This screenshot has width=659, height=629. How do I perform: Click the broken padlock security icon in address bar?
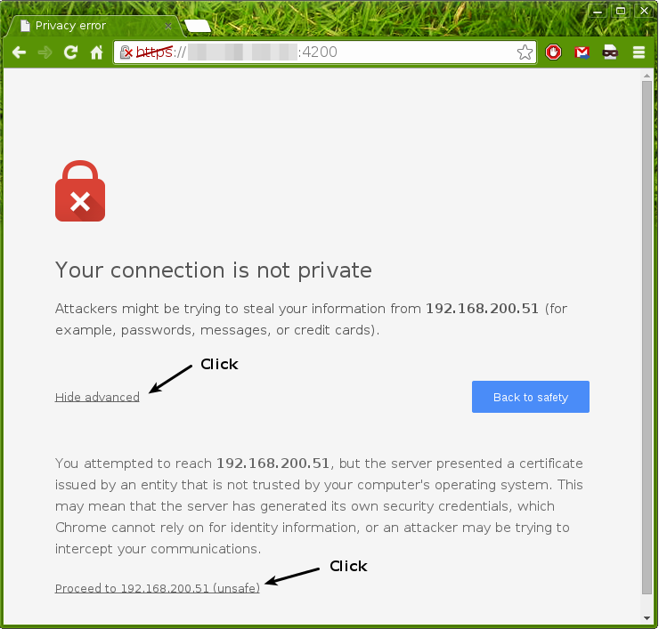pyautogui.click(x=126, y=52)
